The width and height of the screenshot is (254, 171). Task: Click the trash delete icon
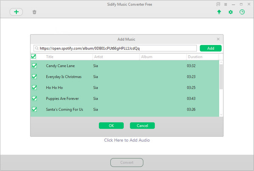pos(34,12)
